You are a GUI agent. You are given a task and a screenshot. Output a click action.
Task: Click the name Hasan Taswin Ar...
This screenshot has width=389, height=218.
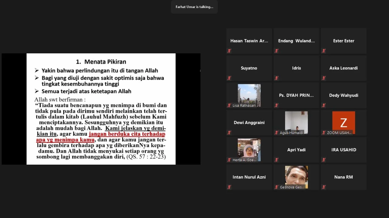coord(249,41)
